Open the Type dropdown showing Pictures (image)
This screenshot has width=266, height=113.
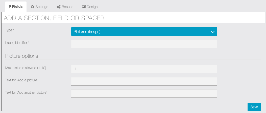point(144,32)
